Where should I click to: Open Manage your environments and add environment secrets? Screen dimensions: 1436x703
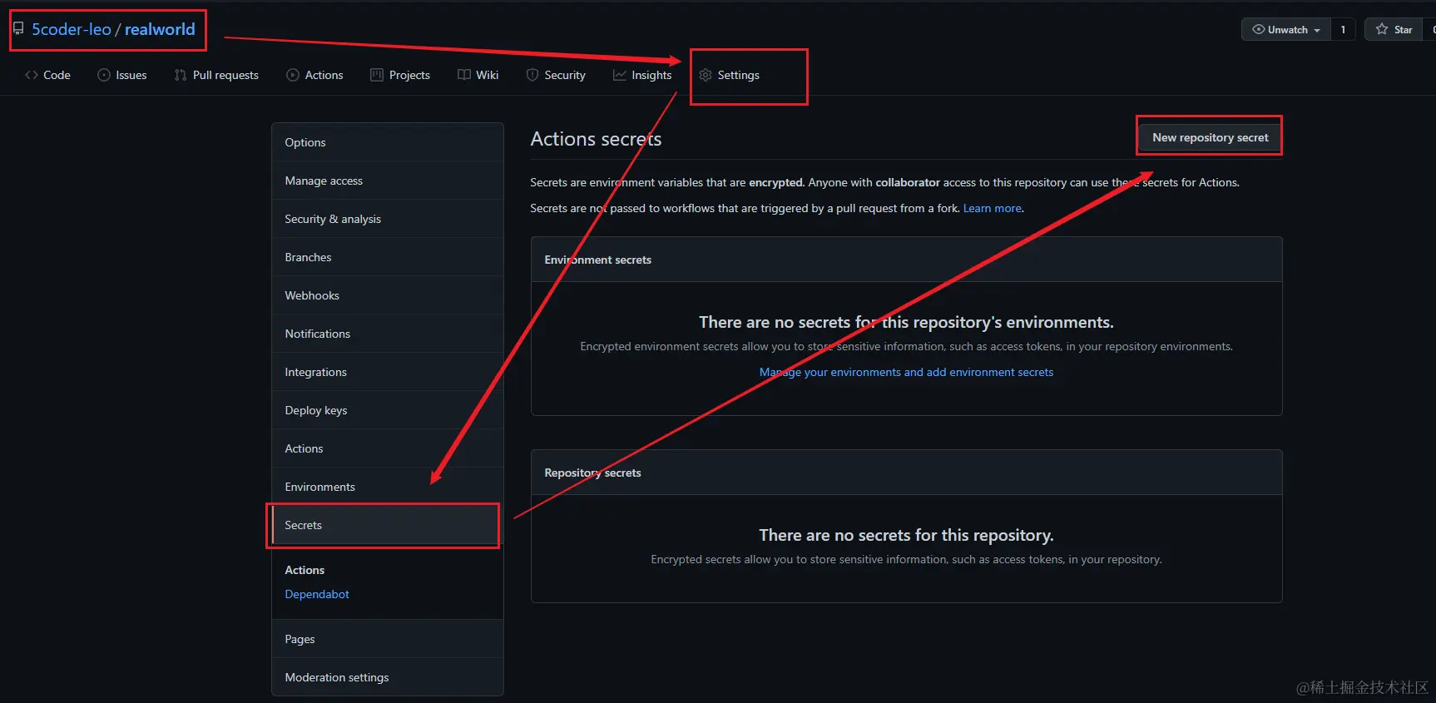coord(906,372)
